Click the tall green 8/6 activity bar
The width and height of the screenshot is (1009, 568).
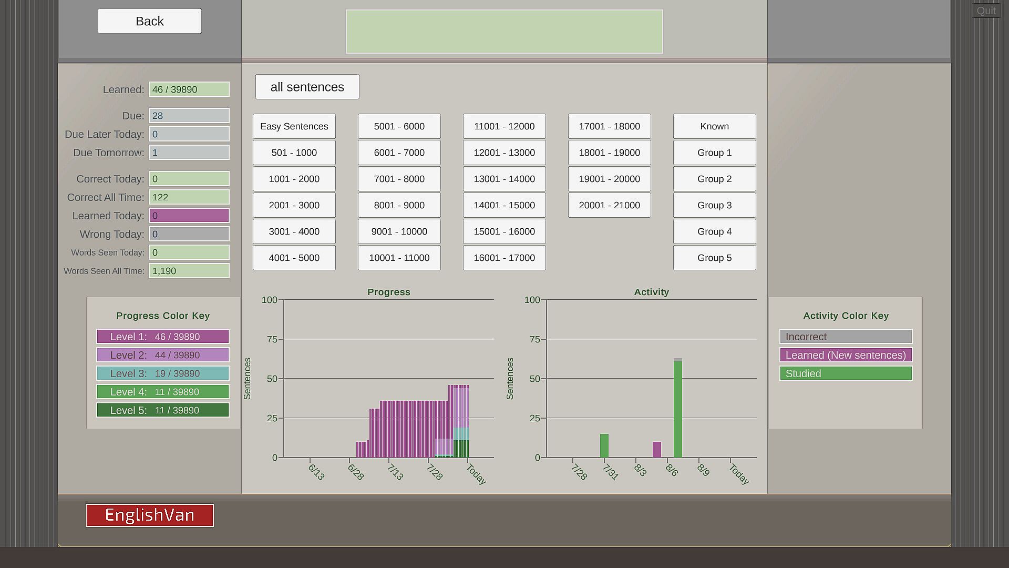click(x=677, y=410)
